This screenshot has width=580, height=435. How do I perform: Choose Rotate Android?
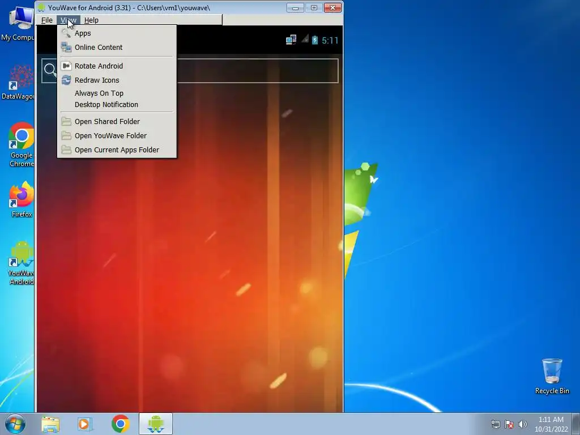[117, 66]
